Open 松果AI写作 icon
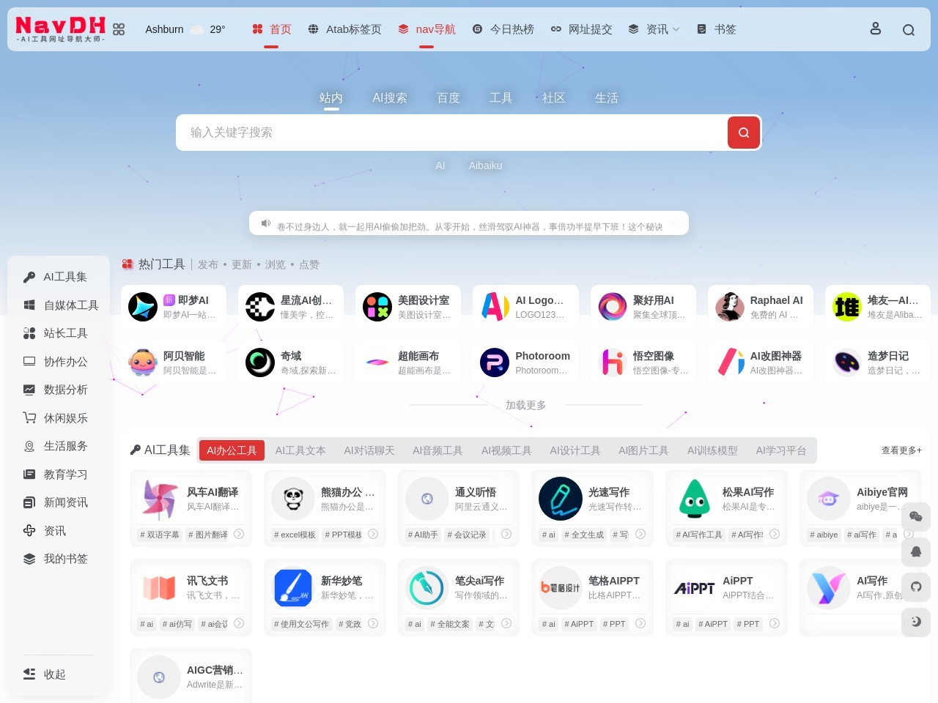The image size is (938, 703). coord(695,499)
